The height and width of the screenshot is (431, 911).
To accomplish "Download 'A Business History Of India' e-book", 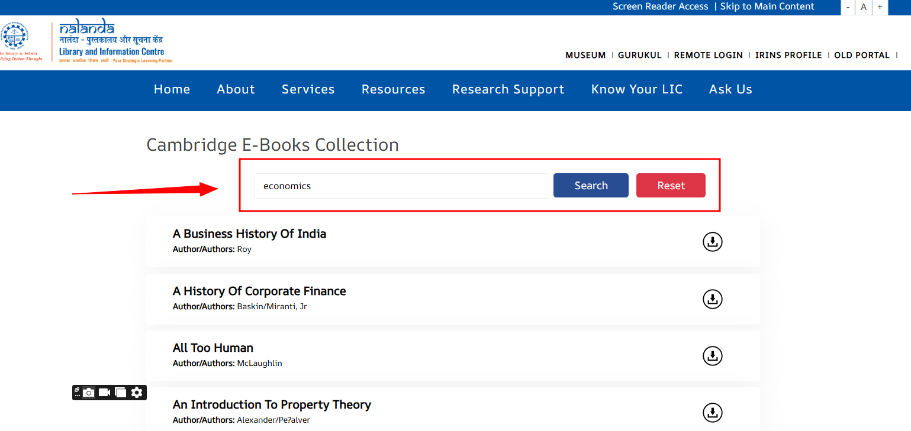I will point(713,242).
